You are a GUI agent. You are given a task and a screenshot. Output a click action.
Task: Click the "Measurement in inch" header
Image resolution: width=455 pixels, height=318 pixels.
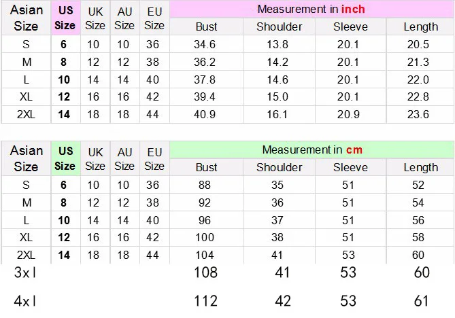pyautogui.click(x=311, y=10)
